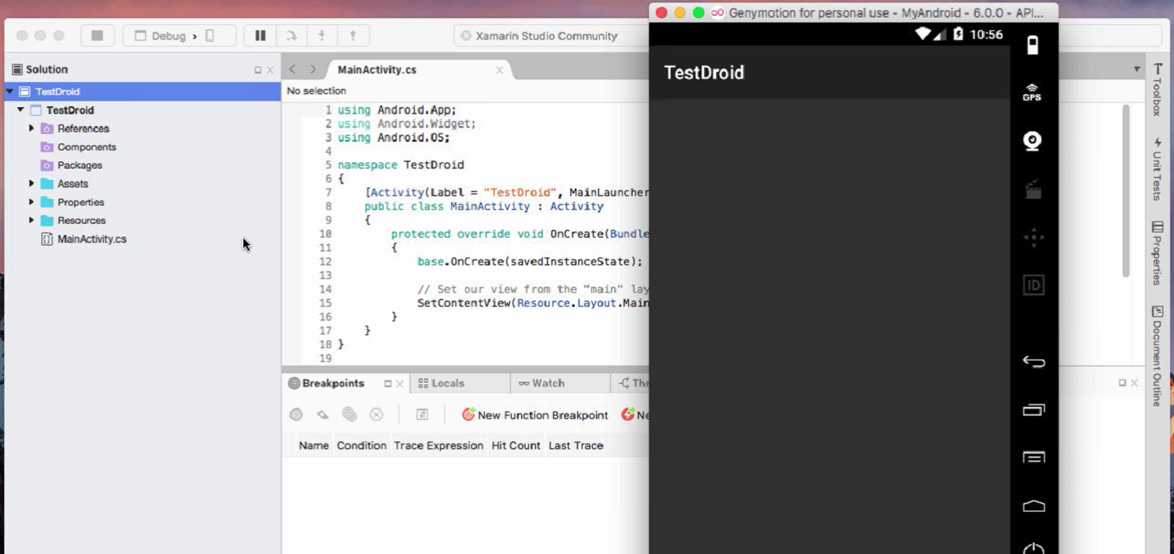Sort by the Trace Expression column header
The image size is (1174, 554).
438,445
